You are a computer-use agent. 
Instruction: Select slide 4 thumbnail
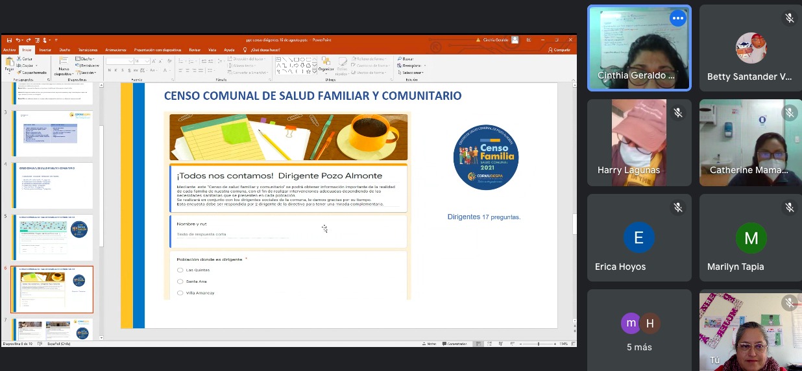[52, 185]
